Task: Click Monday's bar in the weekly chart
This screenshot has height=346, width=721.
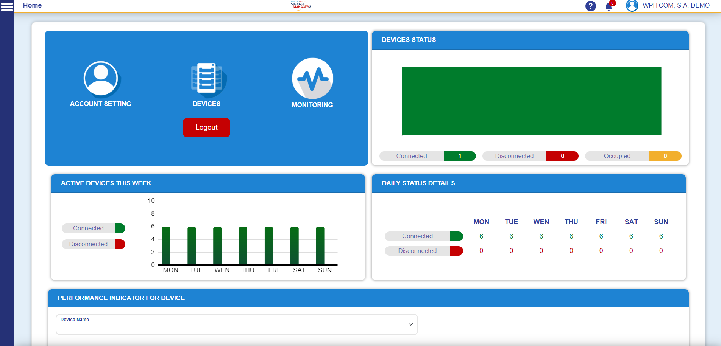Action: pyautogui.click(x=166, y=246)
